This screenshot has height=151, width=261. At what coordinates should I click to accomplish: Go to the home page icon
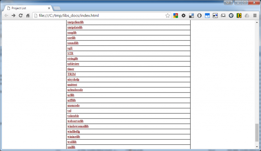28,16
